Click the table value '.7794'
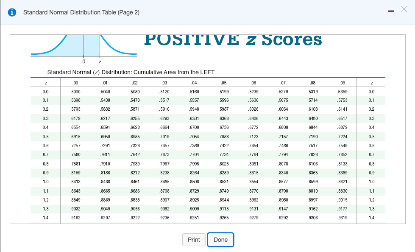 pos(283,154)
